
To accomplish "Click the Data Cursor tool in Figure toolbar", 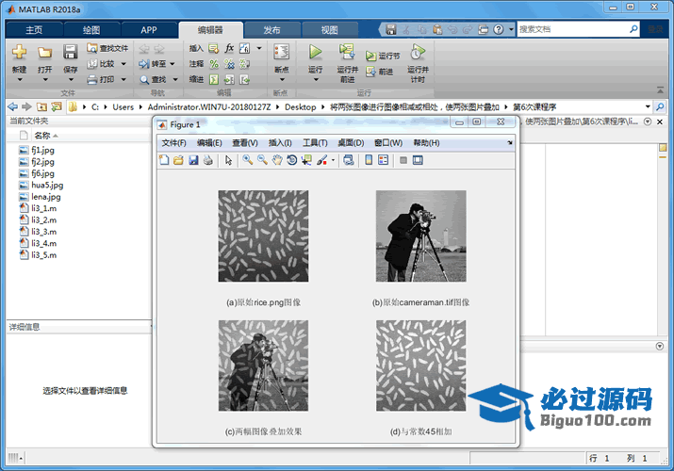I will (307, 160).
